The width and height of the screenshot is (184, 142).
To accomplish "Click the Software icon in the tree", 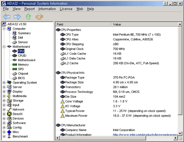I will pyautogui.click(x=9, y=123).
